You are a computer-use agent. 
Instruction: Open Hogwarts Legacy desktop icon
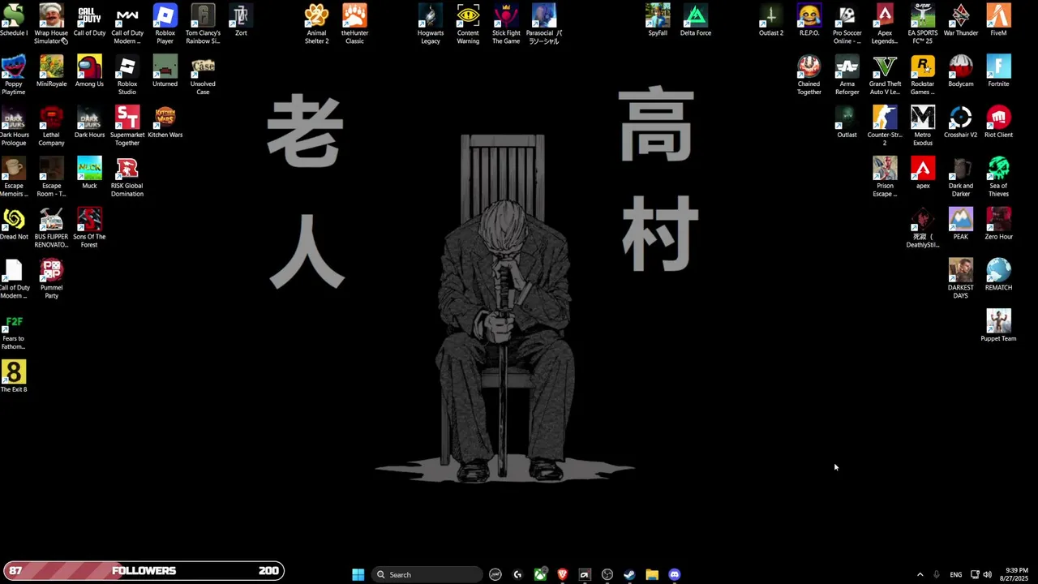[x=431, y=24]
